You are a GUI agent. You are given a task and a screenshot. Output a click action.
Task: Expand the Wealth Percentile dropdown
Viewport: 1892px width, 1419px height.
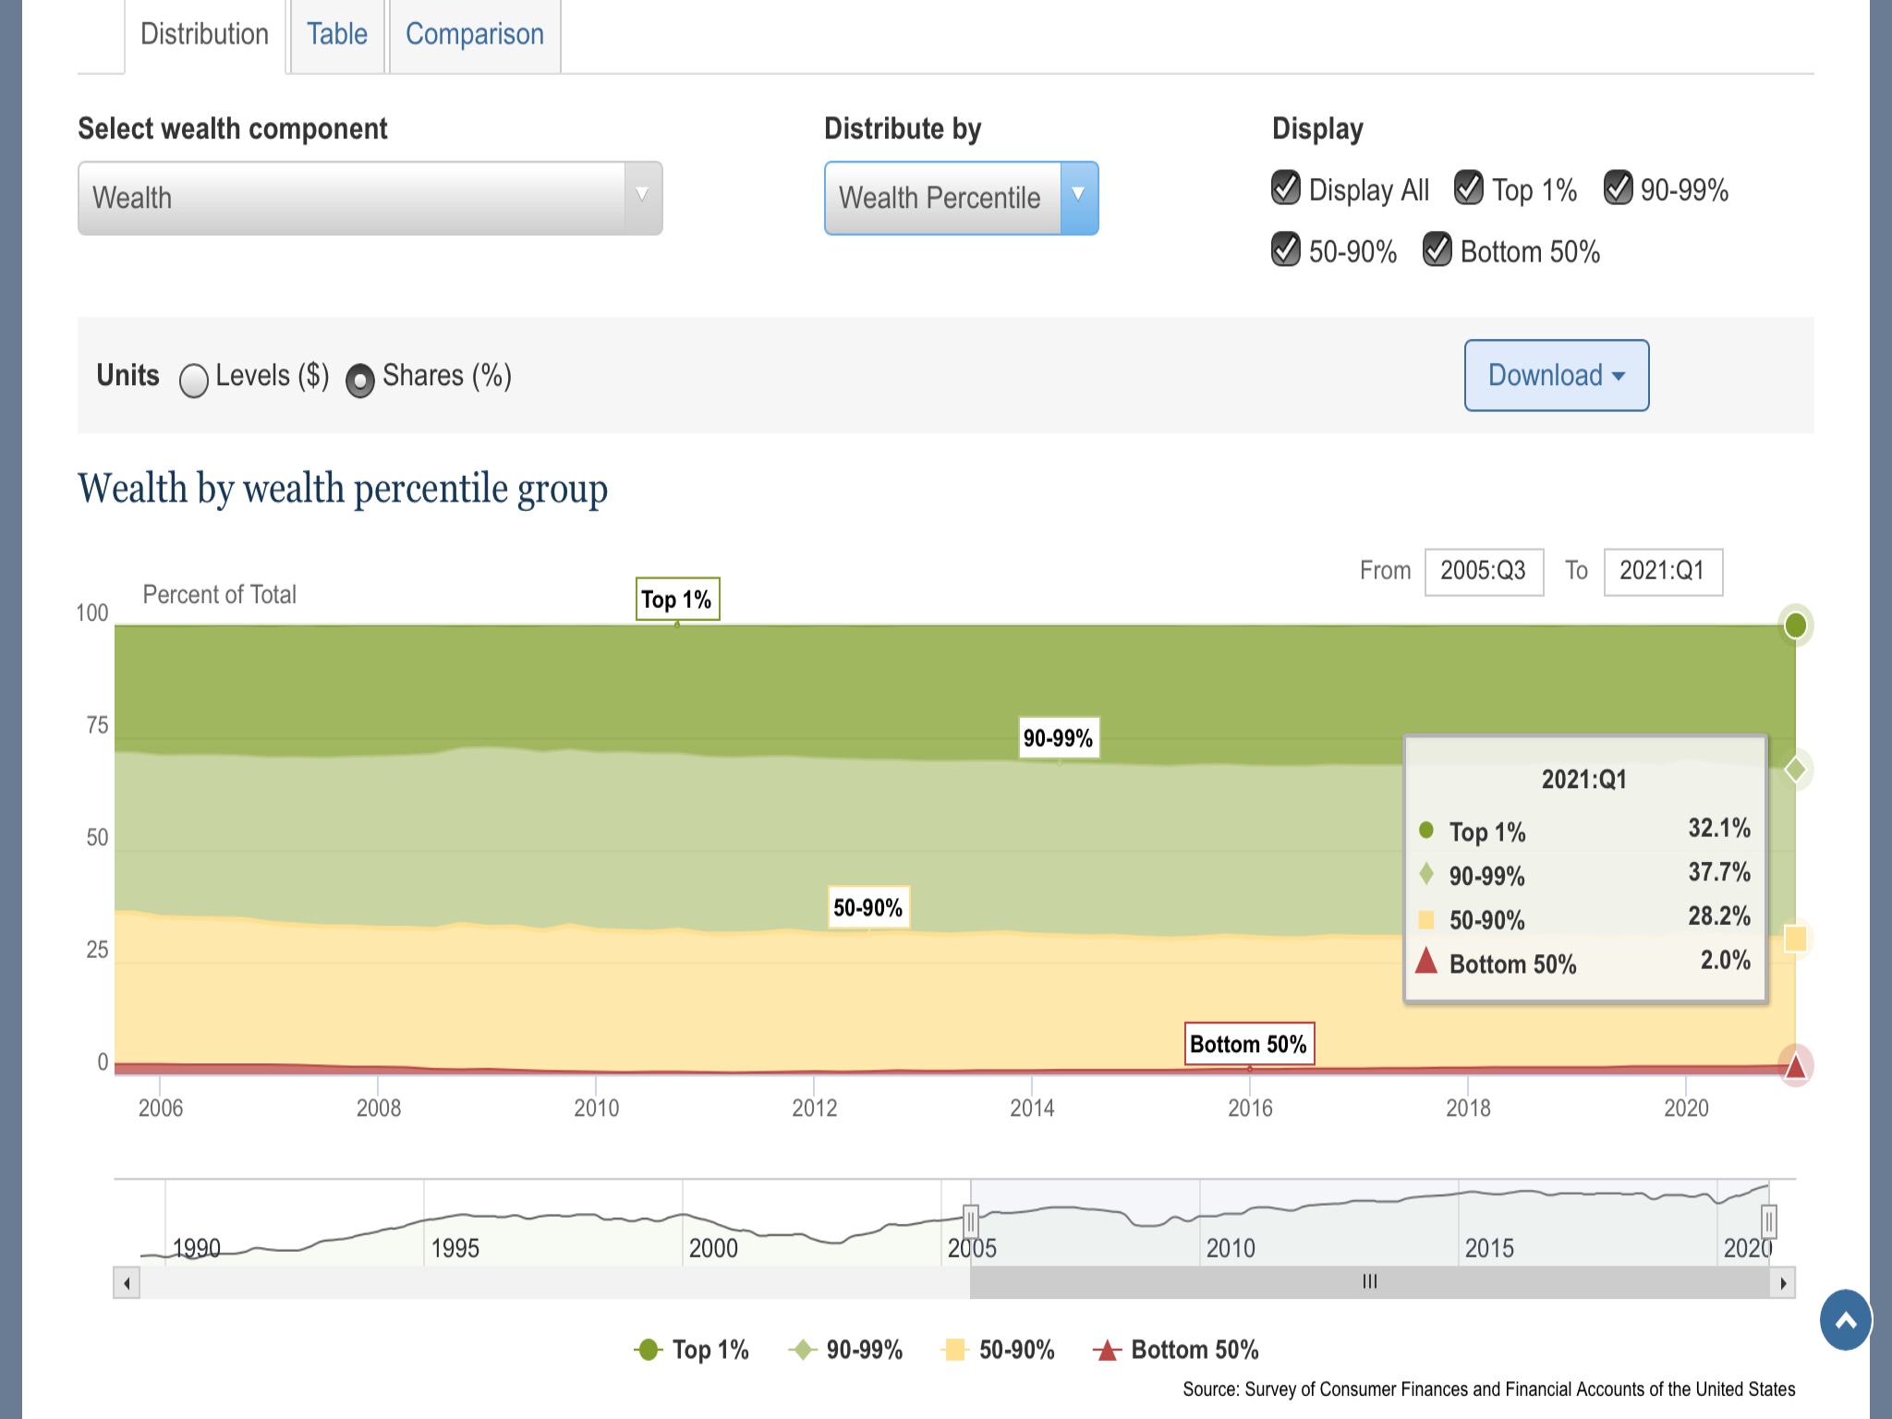[x=961, y=199]
